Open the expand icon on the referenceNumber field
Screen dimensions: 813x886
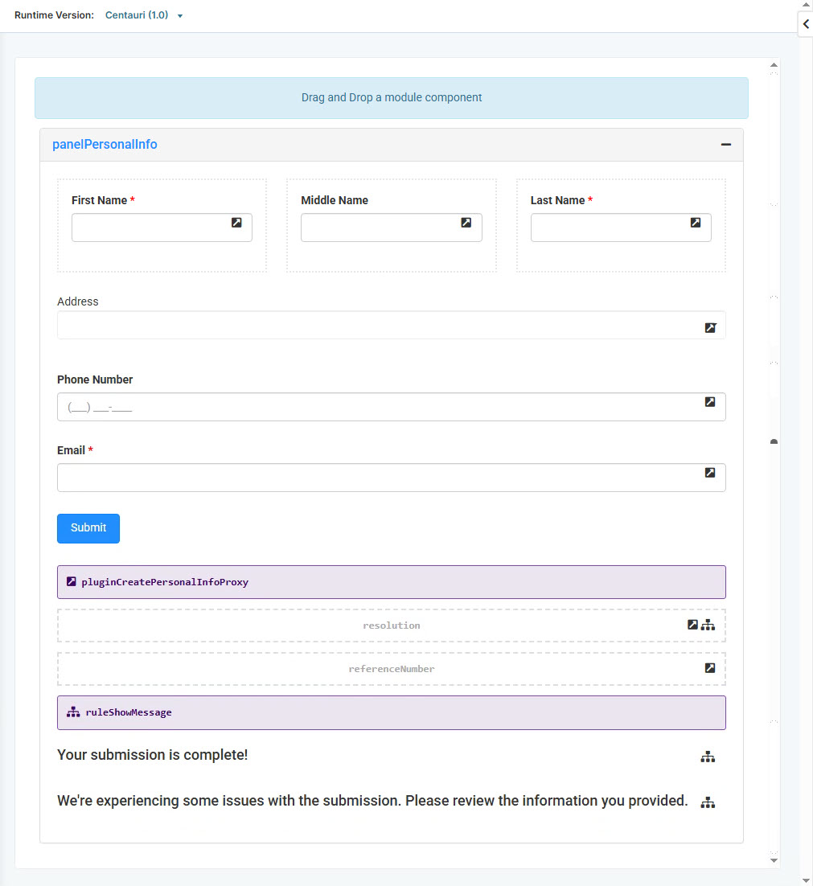710,667
